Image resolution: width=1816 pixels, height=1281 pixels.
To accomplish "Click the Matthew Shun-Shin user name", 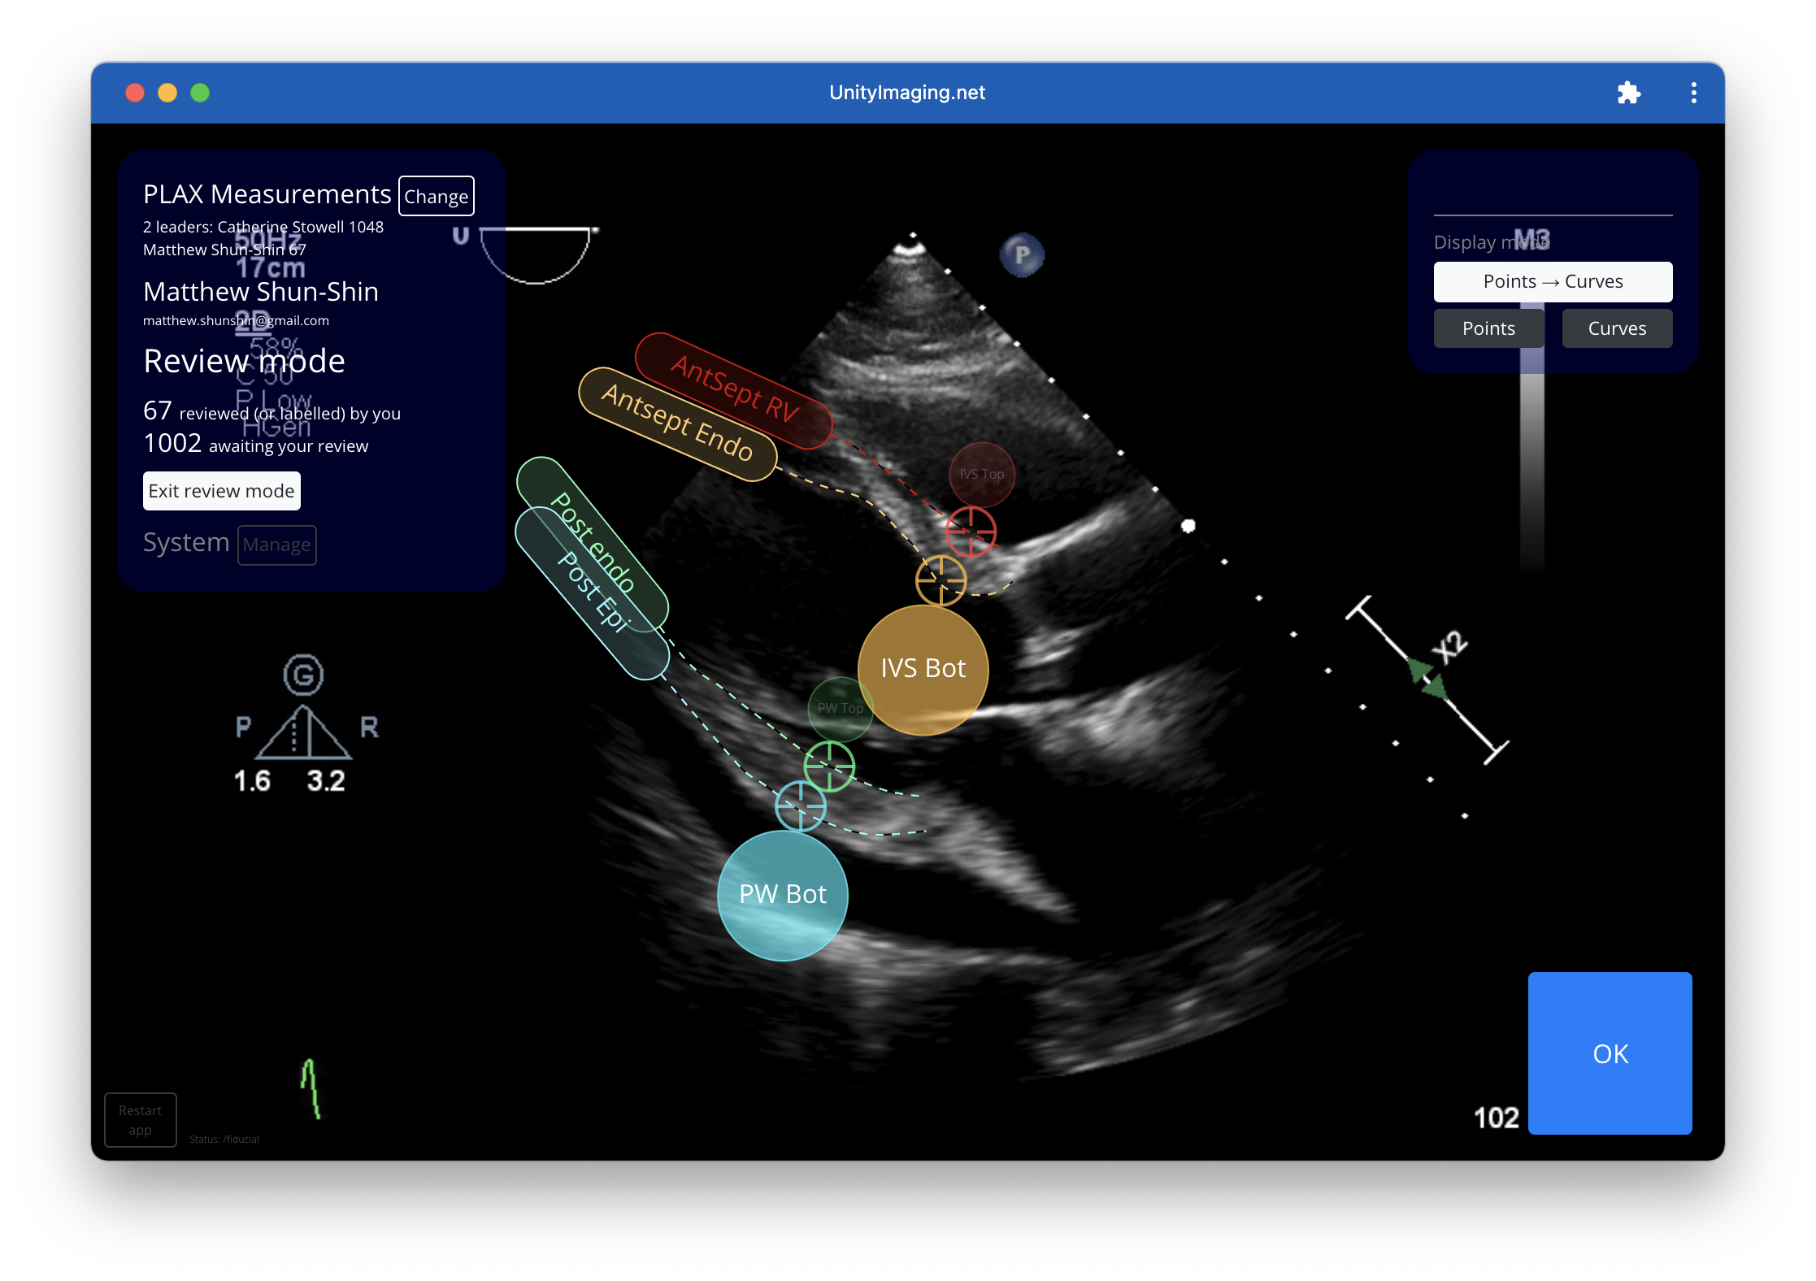I will pos(261,292).
